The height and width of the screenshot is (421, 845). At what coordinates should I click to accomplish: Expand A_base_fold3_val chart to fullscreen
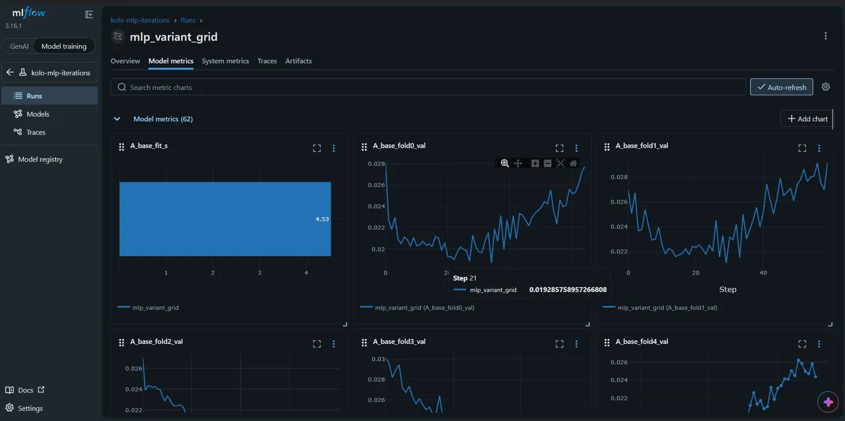coord(560,344)
